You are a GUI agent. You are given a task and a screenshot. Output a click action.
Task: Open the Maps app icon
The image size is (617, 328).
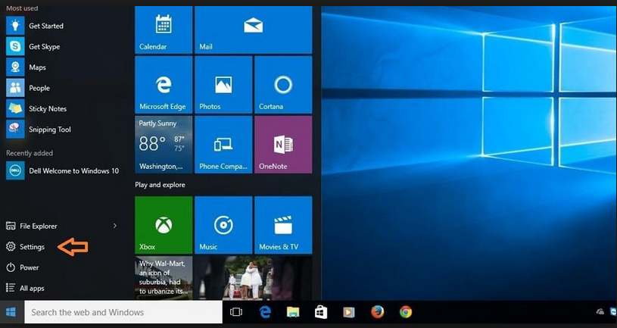pyautogui.click(x=15, y=67)
